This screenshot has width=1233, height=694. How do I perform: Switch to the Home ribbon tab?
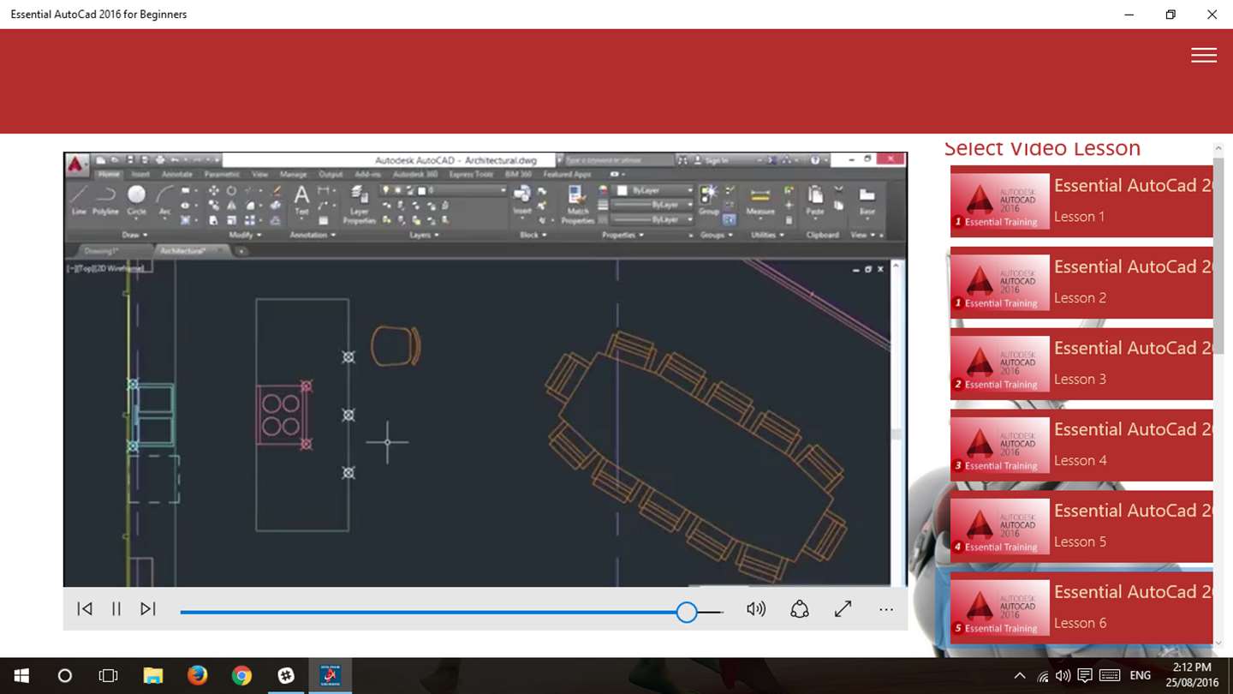tap(109, 174)
